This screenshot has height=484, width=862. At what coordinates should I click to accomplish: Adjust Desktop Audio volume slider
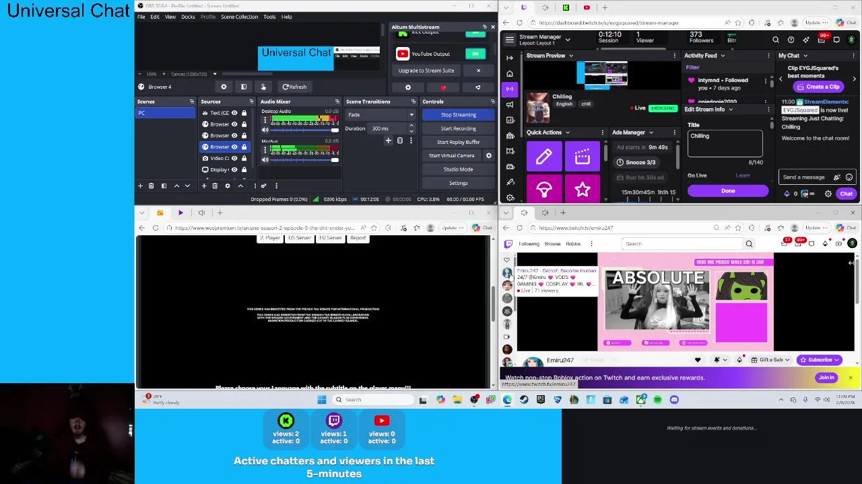304,130
